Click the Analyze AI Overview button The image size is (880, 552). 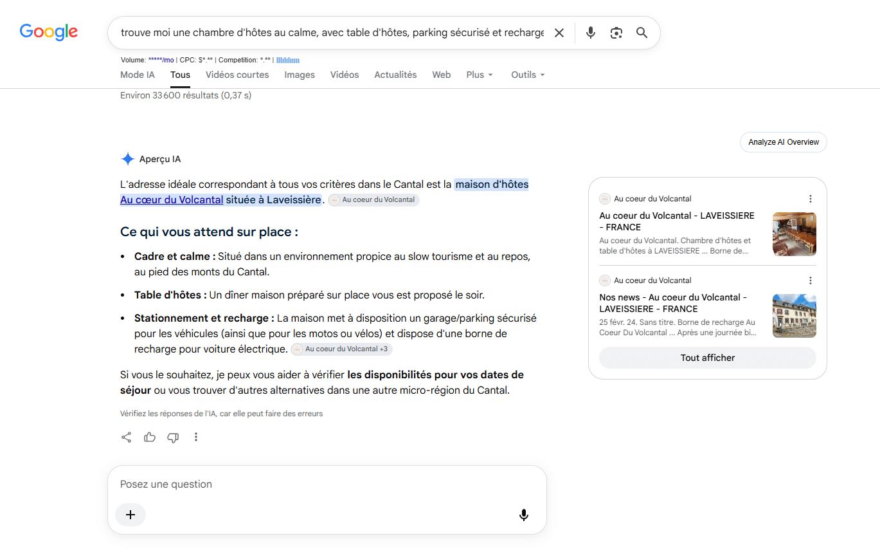point(784,142)
